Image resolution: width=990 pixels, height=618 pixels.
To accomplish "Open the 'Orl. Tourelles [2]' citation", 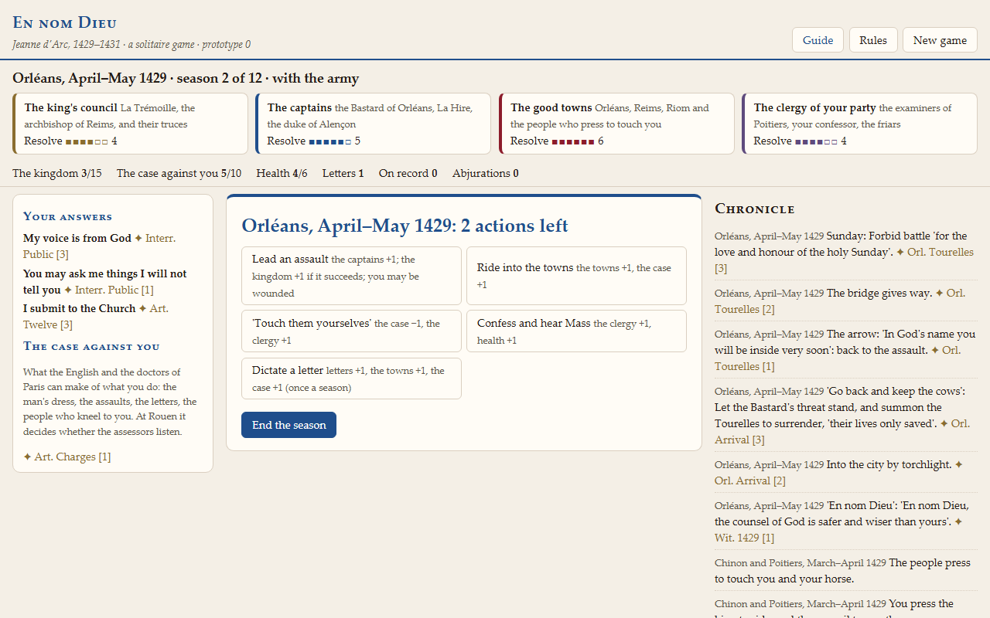I will pos(840,301).
